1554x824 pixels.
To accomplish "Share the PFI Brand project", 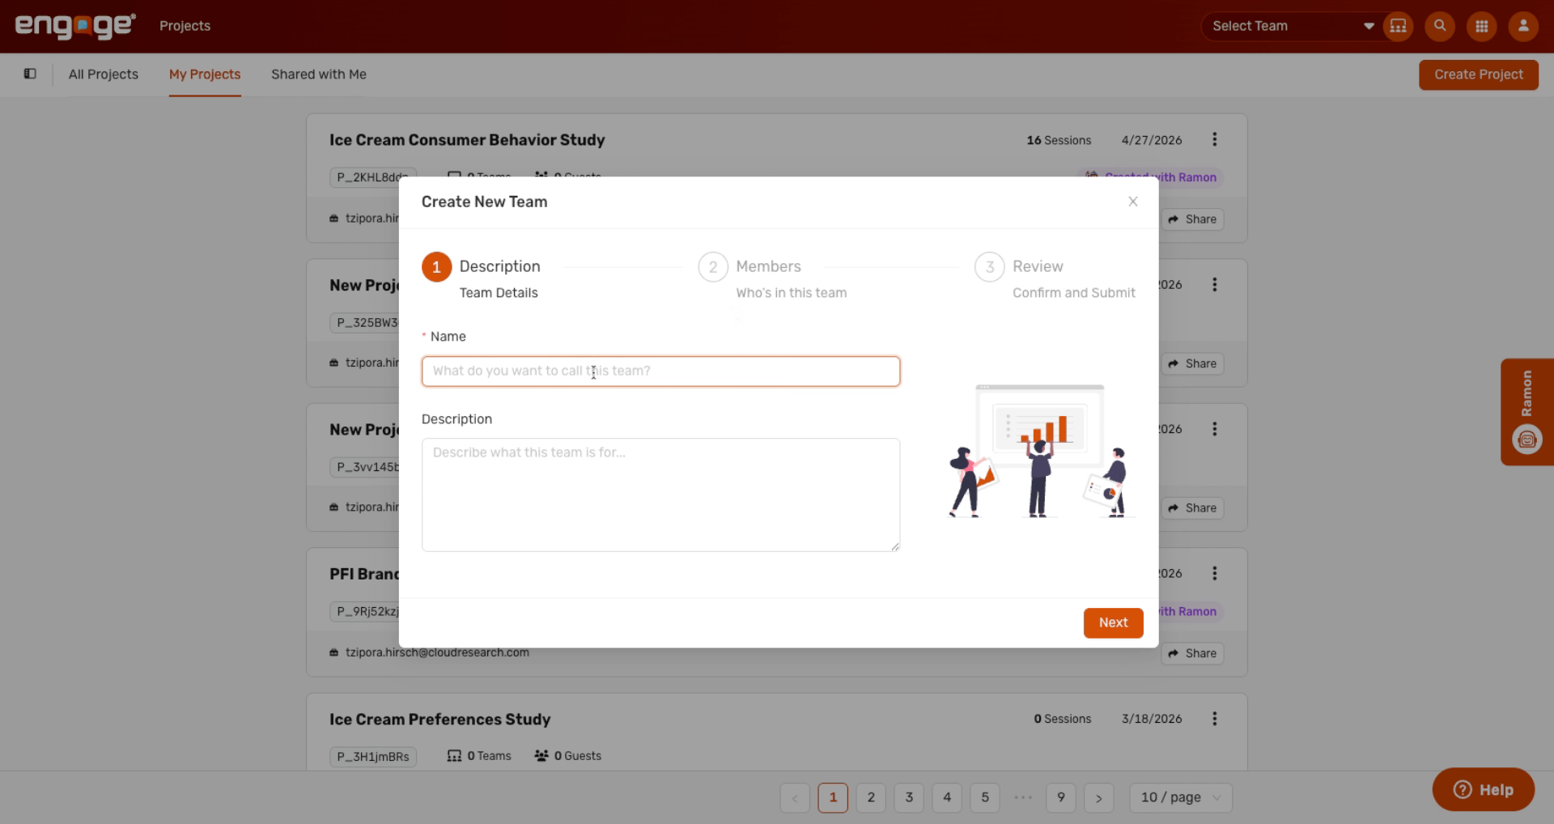I will tap(1193, 653).
